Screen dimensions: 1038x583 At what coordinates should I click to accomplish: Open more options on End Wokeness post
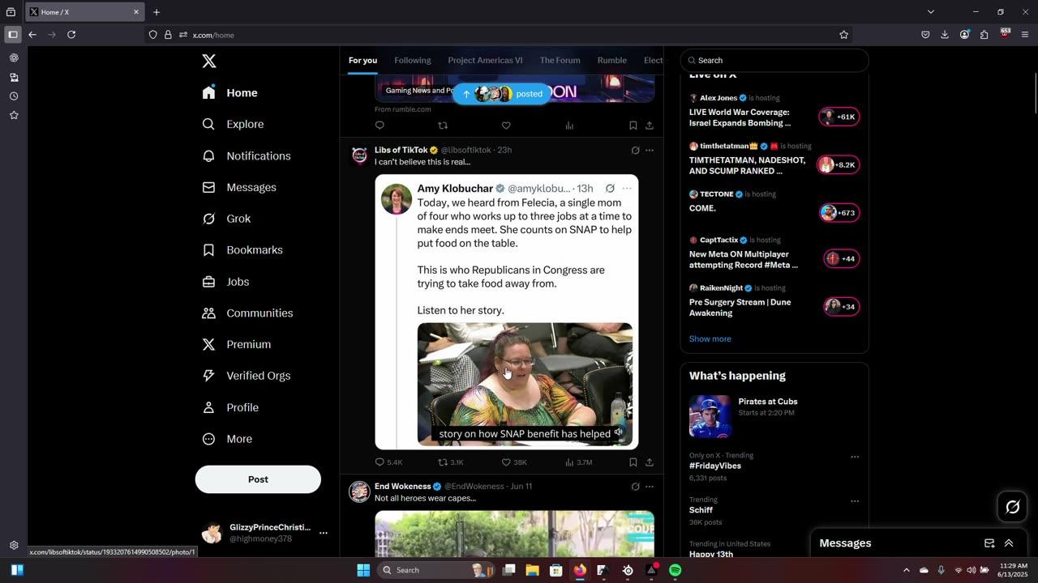[650, 487]
